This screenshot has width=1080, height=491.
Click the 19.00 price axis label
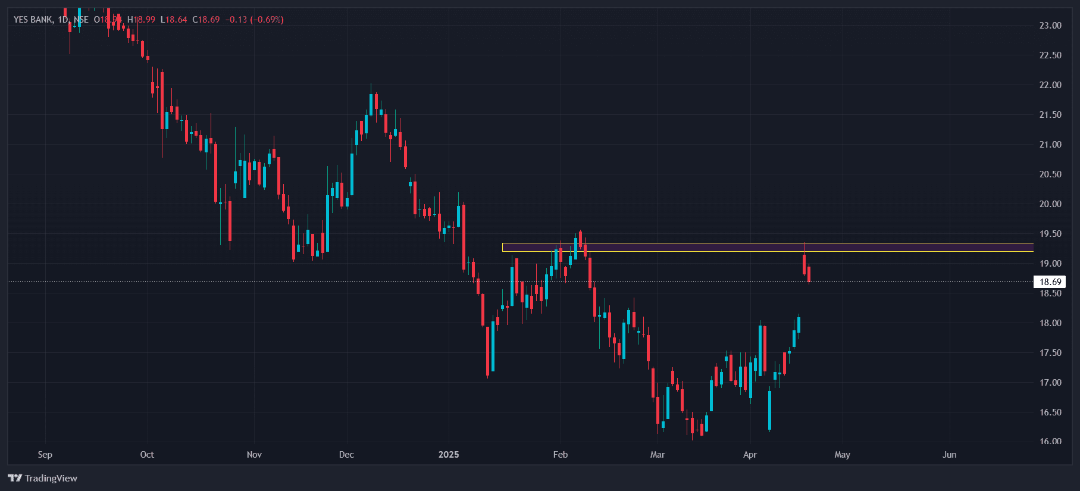click(1050, 264)
